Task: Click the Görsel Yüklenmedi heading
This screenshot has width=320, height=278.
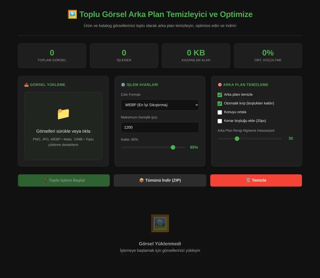Action: click(x=160, y=244)
